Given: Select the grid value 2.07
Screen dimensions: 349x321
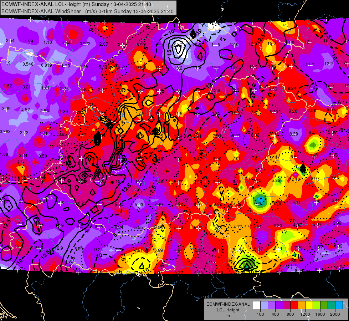Looking at the screenshot, I should (104, 44).
